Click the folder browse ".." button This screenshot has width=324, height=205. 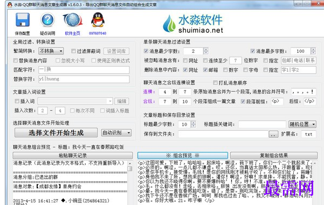coord(273,135)
